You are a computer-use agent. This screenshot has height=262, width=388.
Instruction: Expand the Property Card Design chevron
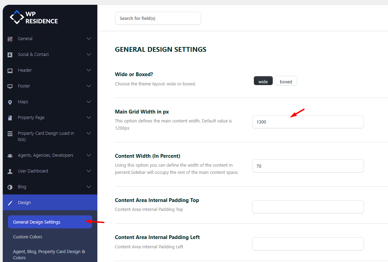[x=89, y=133]
